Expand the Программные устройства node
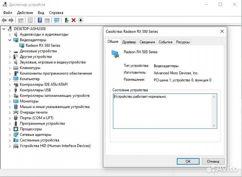The width and height of the screenshot is (242, 177). 10,124
